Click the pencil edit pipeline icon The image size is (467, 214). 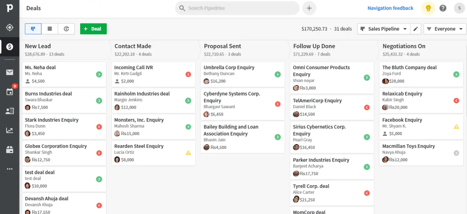click(x=416, y=29)
